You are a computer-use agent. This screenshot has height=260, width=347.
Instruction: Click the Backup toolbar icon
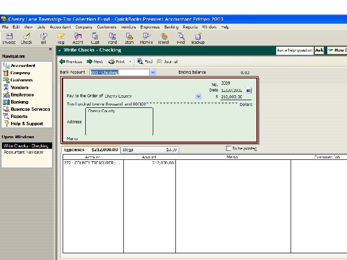pos(198,39)
